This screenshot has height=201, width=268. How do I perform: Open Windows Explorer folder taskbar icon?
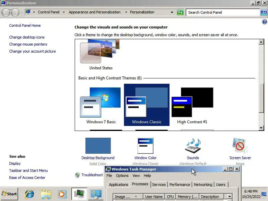[46, 194]
